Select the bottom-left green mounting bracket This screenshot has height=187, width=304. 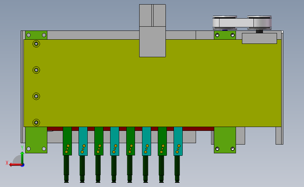[36, 140]
